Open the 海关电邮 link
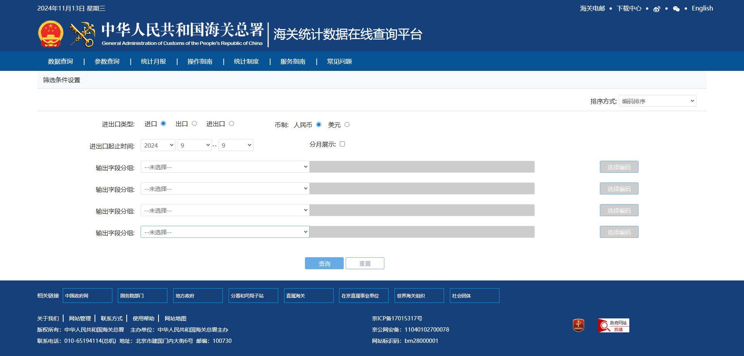Image resolution: width=744 pixels, height=356 pixels. [592, 9]
